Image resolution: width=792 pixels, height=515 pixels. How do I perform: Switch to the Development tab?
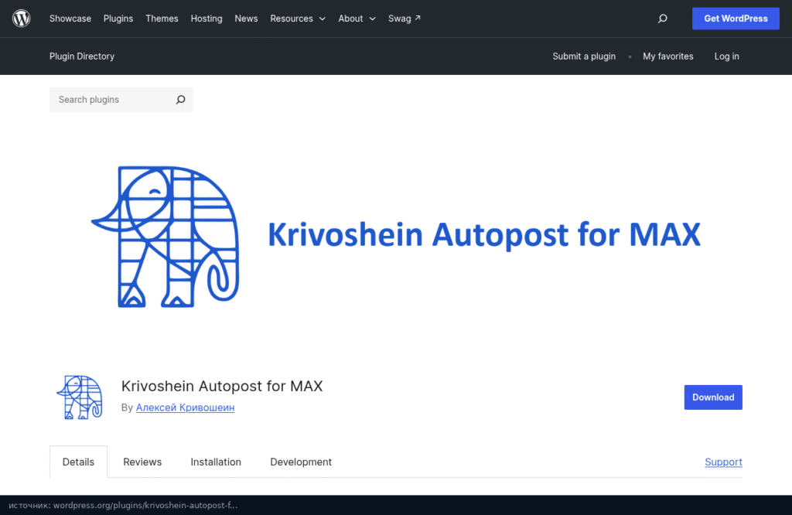pyautogui.click(x=301, y=462)
